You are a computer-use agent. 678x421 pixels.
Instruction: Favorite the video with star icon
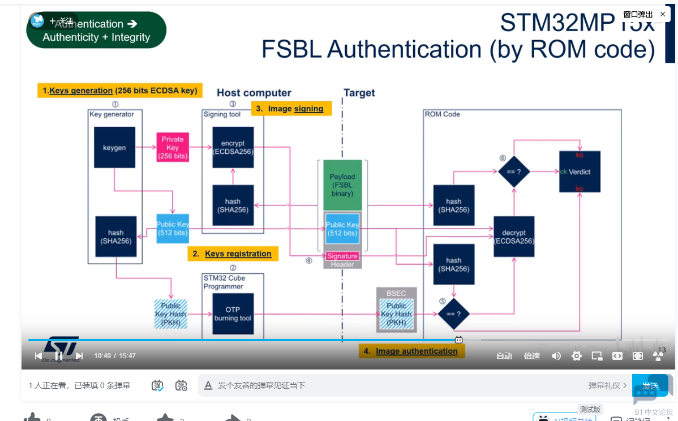point(165,417)
